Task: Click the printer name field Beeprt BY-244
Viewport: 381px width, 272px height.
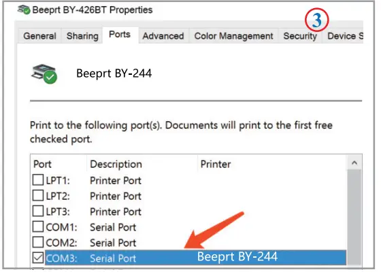Action: [x=114, y=73]
